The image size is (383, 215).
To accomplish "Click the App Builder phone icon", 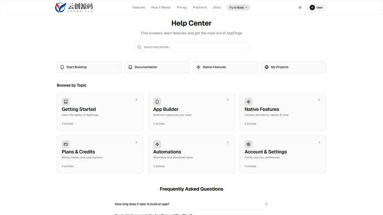I will pyautogui.click(x=157, y=102).
